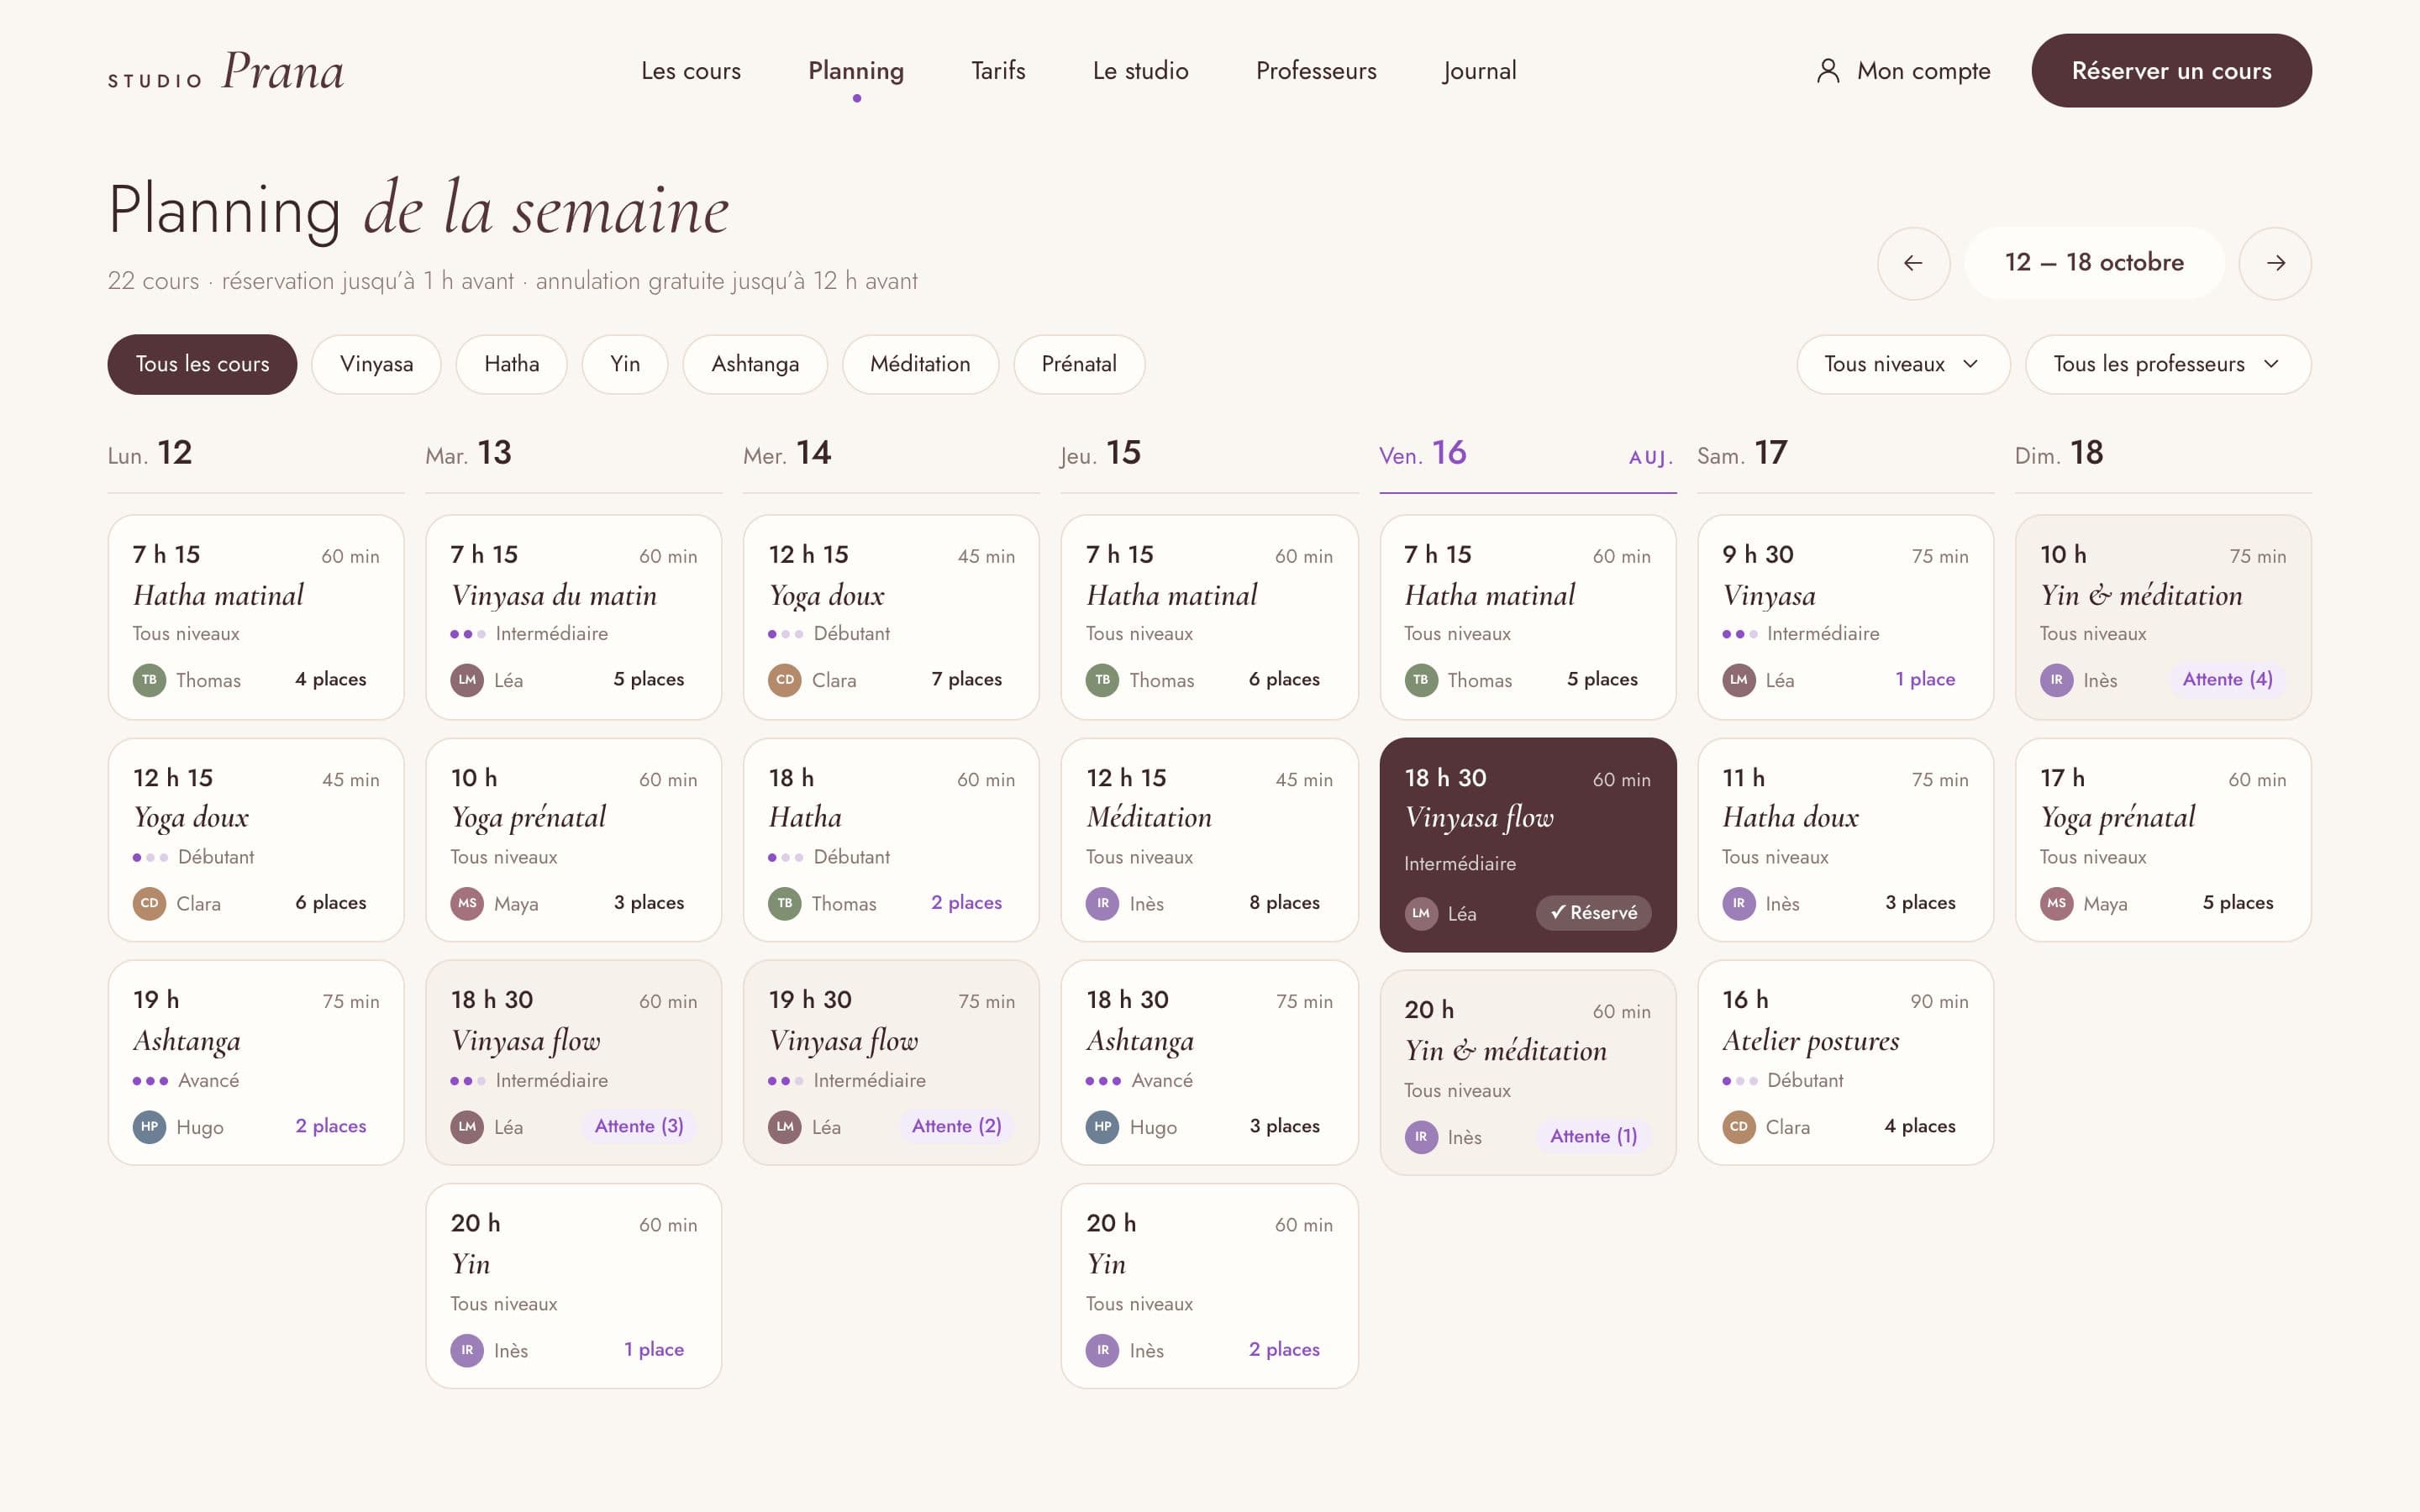Image resolution: width=2420 pixels, height=1512 pixels.
Task: Filter classes by Hatha
Action: 511,364
